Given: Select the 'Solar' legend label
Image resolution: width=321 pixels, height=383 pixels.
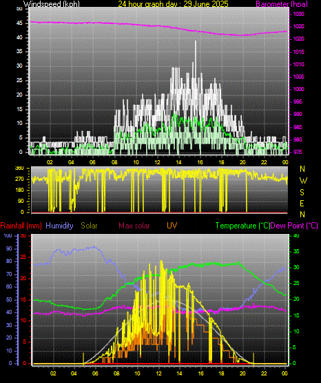Looking at the screenshot, I should (90, 226).
